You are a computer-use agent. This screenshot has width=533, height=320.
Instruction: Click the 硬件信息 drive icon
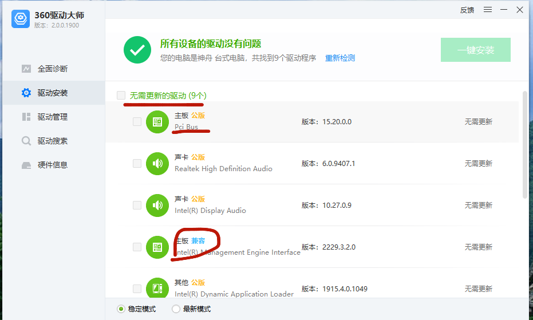coord(26,165)
